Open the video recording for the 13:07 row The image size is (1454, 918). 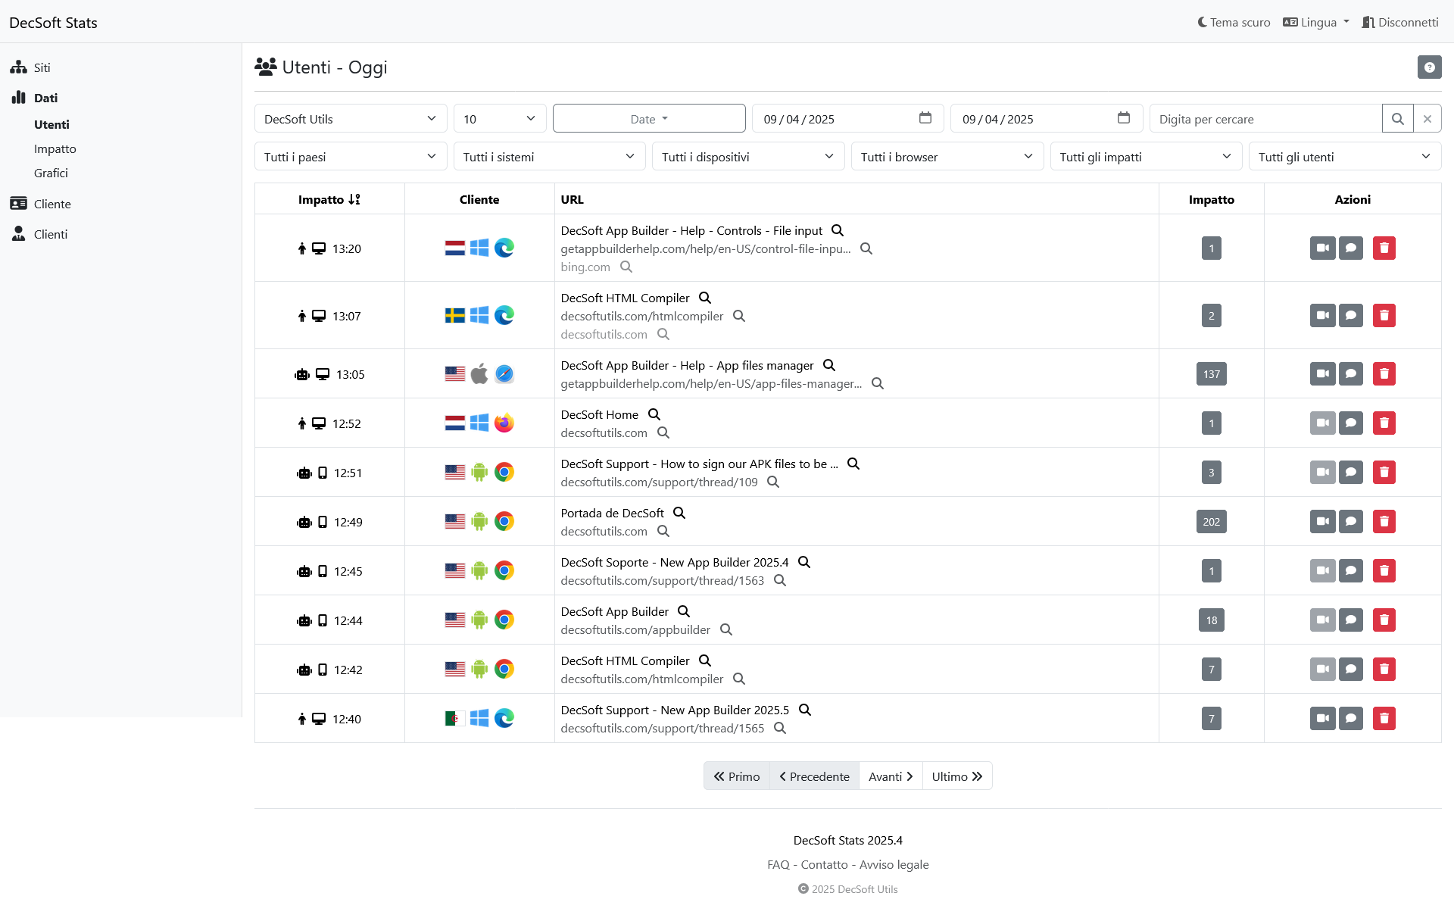click(x=1322, y=316)
